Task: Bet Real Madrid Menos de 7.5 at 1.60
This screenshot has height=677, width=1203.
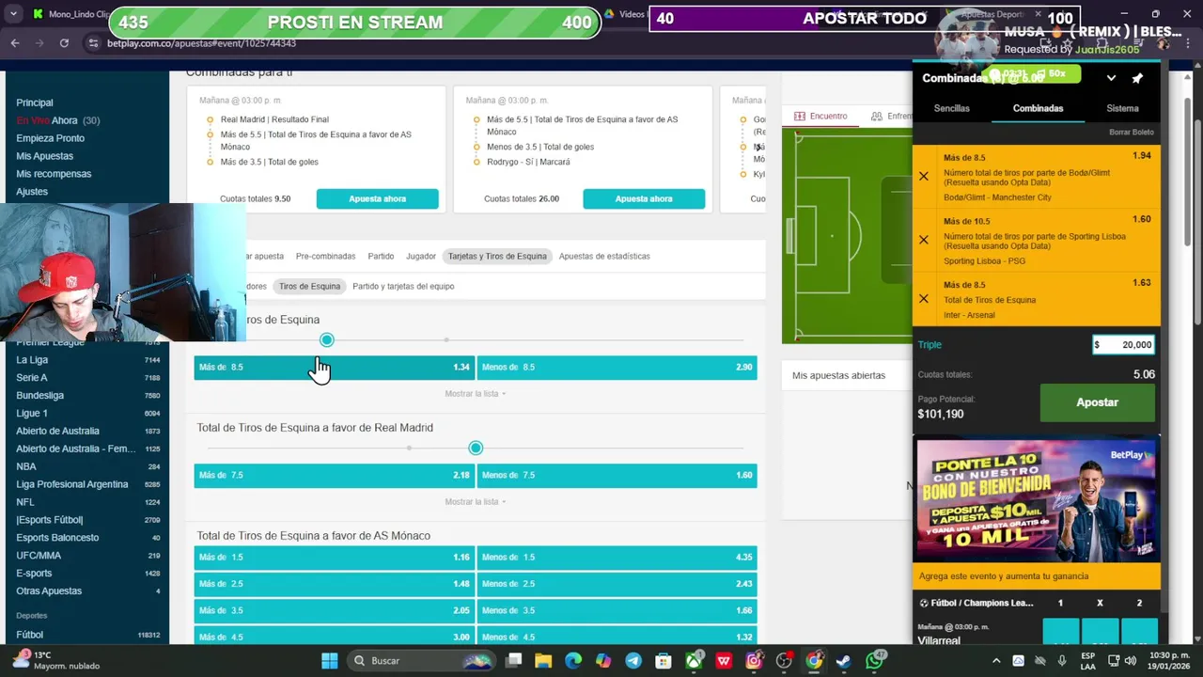Action: (617, 475)
